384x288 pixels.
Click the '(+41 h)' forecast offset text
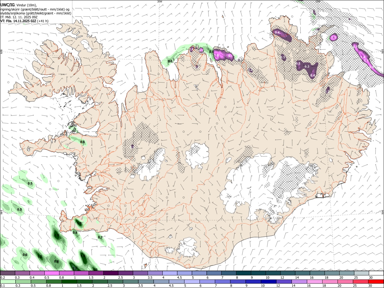click(43, 21)
